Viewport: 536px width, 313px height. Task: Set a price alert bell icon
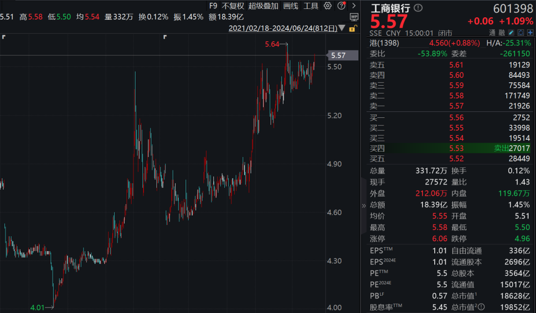(x=521, y=33)
